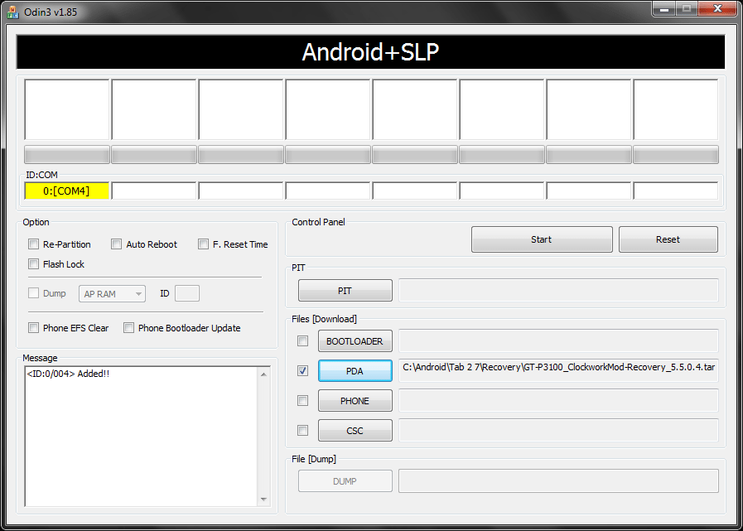
Task: Check the PHONE file checkbox
Action: (302, 401)
